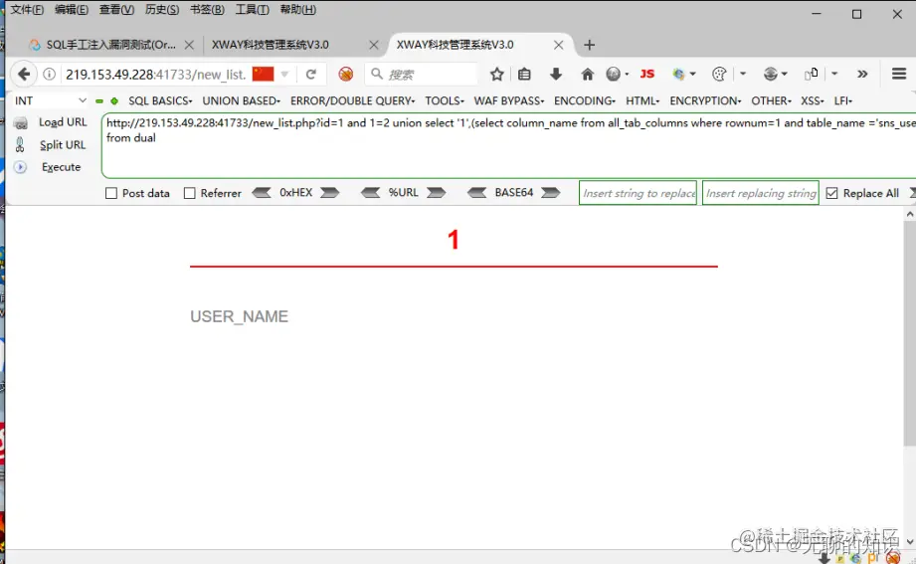The image size is (916, 564).
Task: Show site info icon in address bar
Action: [x=50, y=75]
